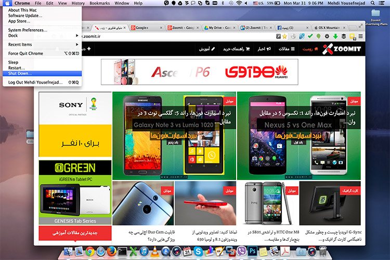Open اخبار in the site navigation
Screen dimensions: 390x260
(x=264, y=49)
